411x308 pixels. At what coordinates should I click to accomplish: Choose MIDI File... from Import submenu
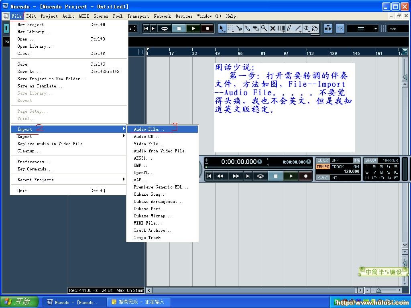point(163,223)
